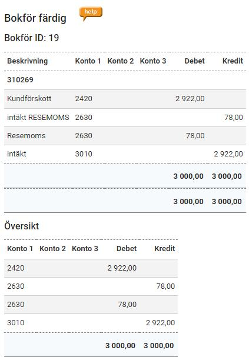The image size is (249, 357).
Task: Select the Kundförskott row in the bookkeeping table
Action: point(125,99)
